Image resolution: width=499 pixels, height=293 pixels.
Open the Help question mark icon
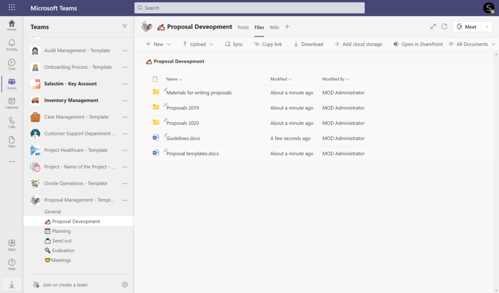pos(12,264)
